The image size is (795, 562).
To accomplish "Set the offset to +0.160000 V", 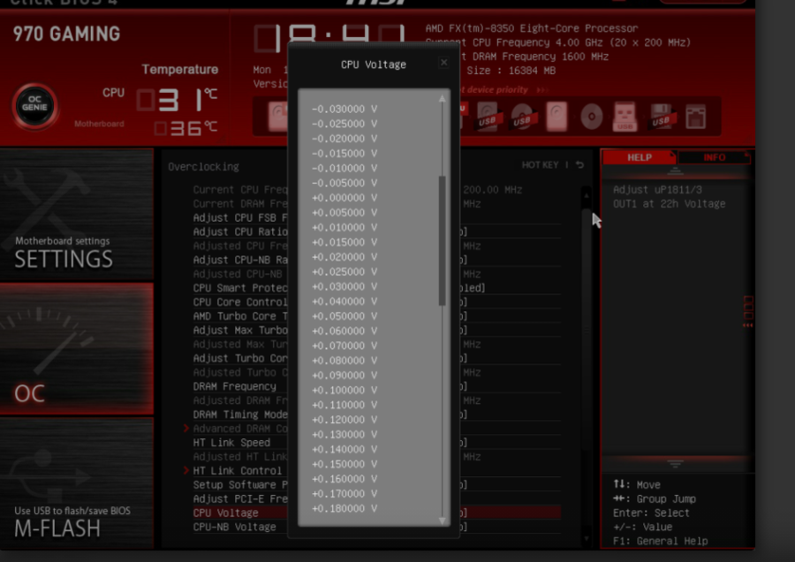I will pos(344,479).
